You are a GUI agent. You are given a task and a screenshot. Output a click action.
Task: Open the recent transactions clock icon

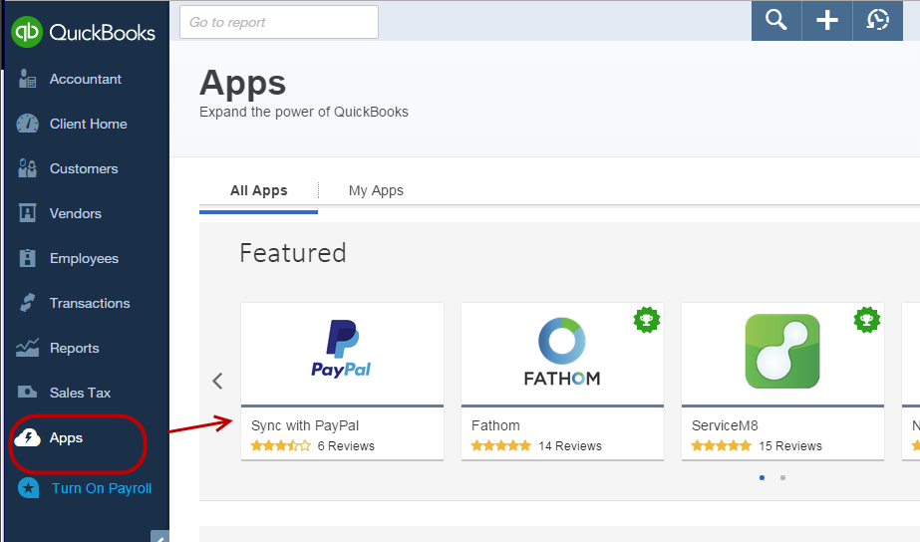tap(878, 20)
